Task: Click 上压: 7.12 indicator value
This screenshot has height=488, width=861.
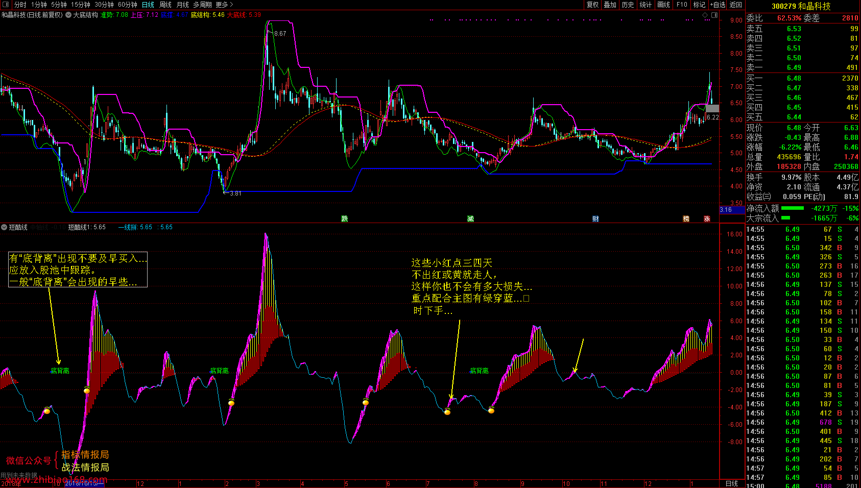Action: [x=145, y=15]
